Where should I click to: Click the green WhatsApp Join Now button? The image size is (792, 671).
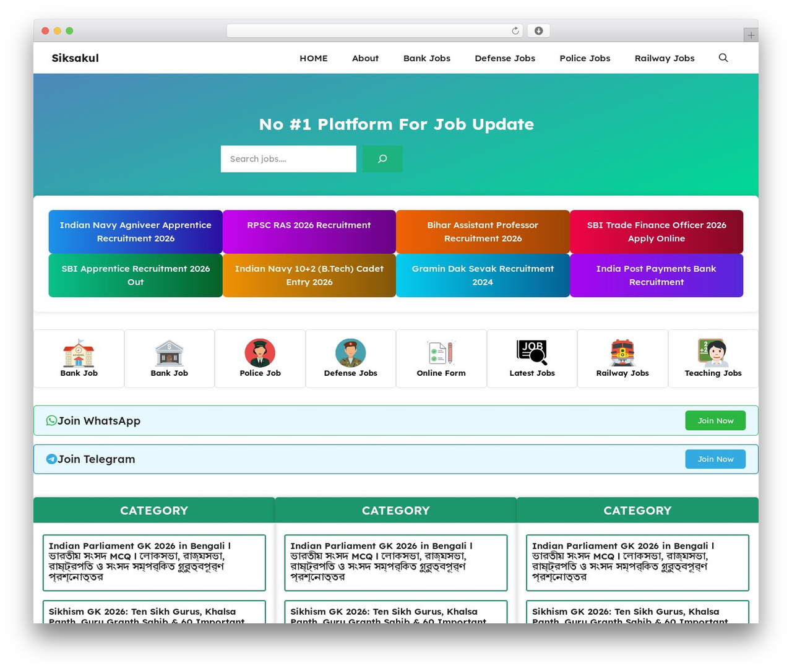coord(715,420)
